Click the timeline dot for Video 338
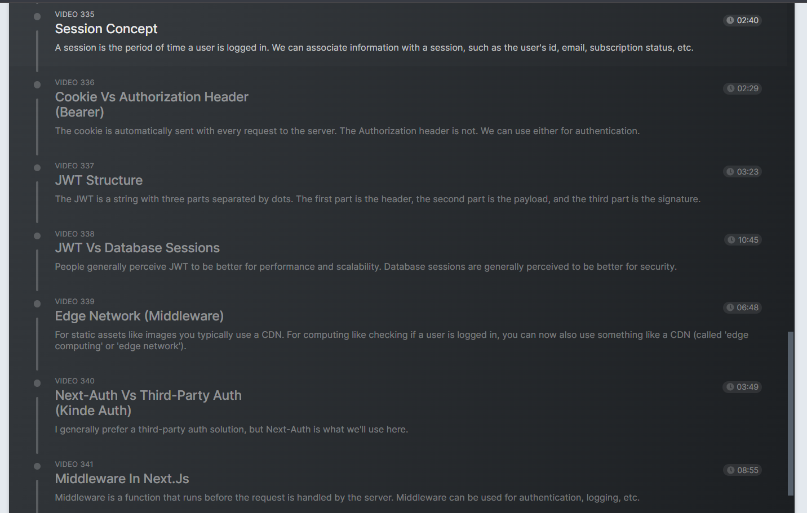Image resolution: width=807 pixels, height=513 pixels. (37, 236)
